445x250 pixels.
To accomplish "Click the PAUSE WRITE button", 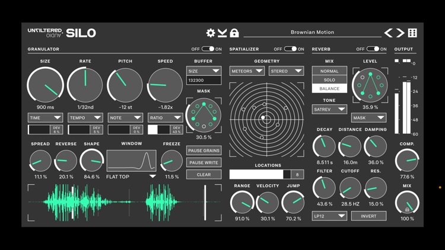I will point(204,162).
